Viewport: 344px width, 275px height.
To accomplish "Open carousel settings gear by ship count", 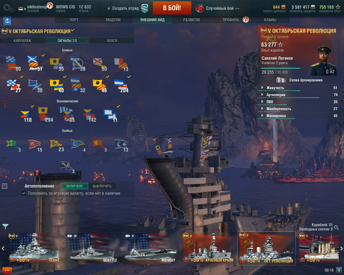I will click(336, 228).
